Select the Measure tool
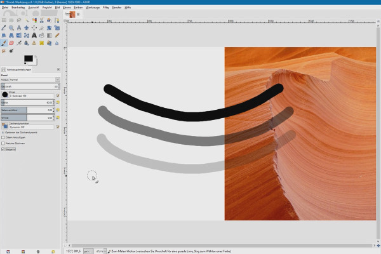 point(19,28)
